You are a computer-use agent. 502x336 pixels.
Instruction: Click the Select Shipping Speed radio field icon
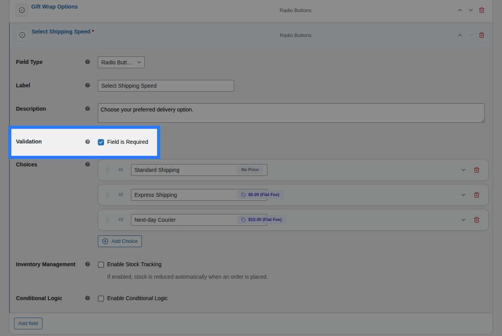tap(22, 35)
